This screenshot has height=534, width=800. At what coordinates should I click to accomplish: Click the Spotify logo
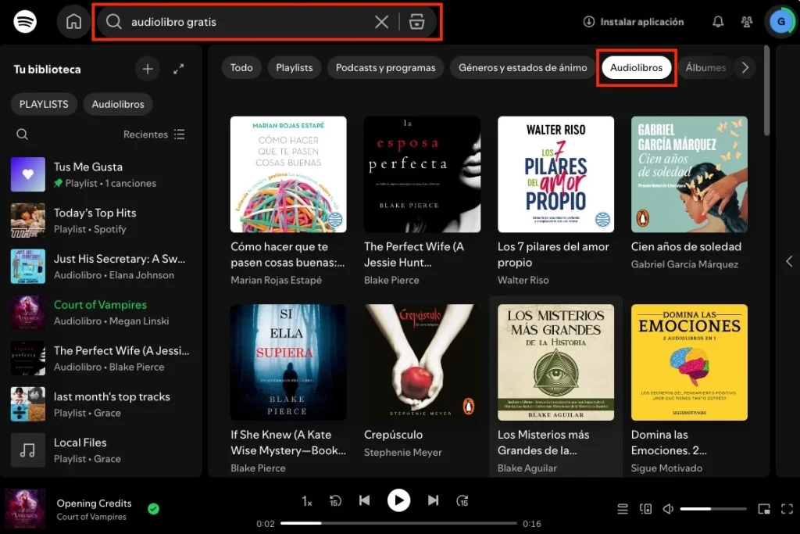[x=24, y=21]
